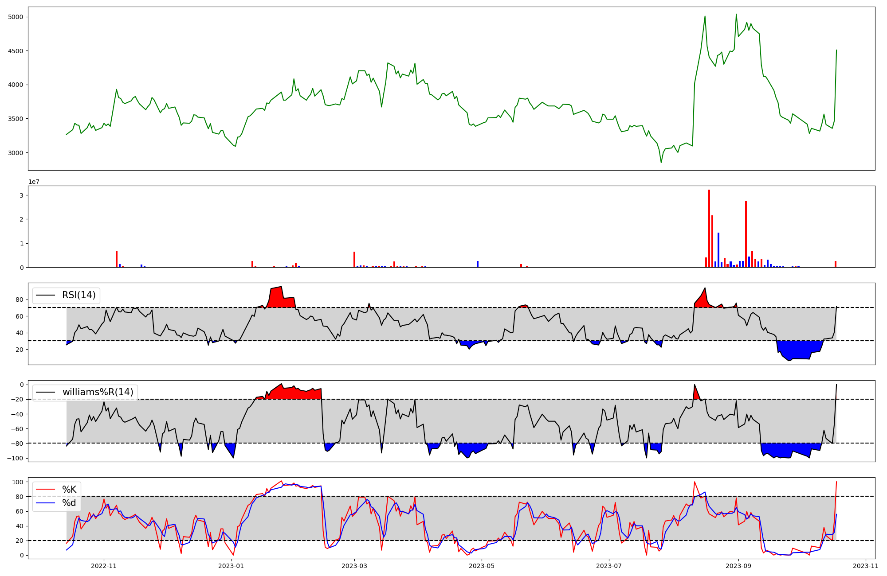Screen dimensions: 887x576
Task: Click the large blue RSI oversold area
Action: (798, 349)
